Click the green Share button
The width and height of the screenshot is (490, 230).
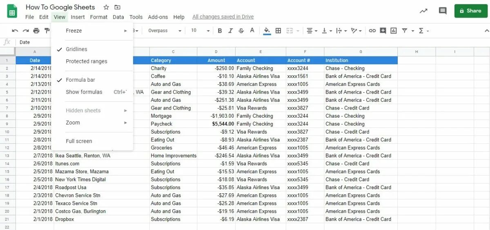471,11
